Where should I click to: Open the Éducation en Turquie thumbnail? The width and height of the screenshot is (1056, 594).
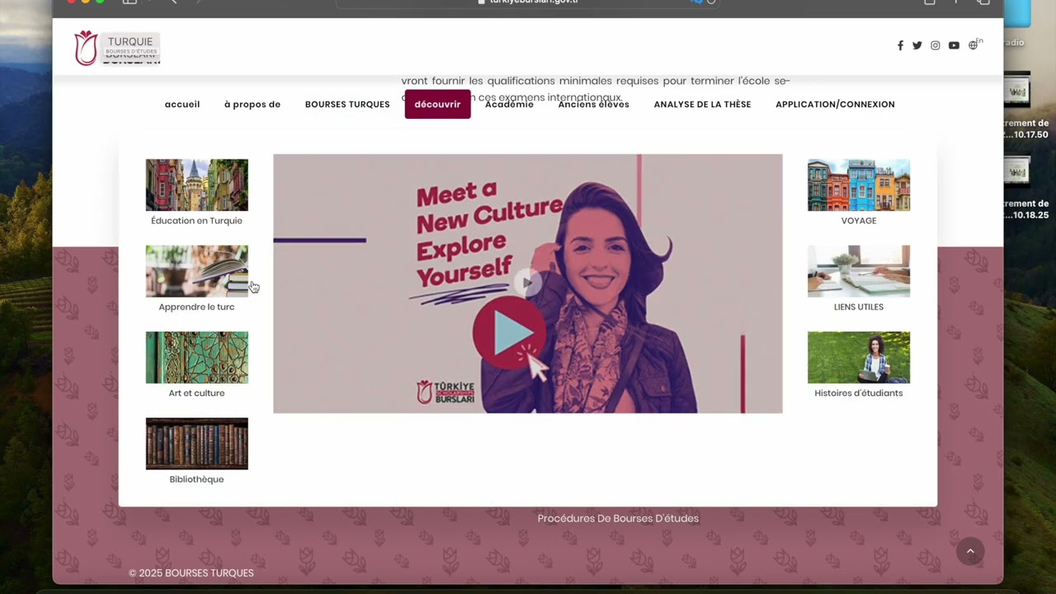(196, 185)
